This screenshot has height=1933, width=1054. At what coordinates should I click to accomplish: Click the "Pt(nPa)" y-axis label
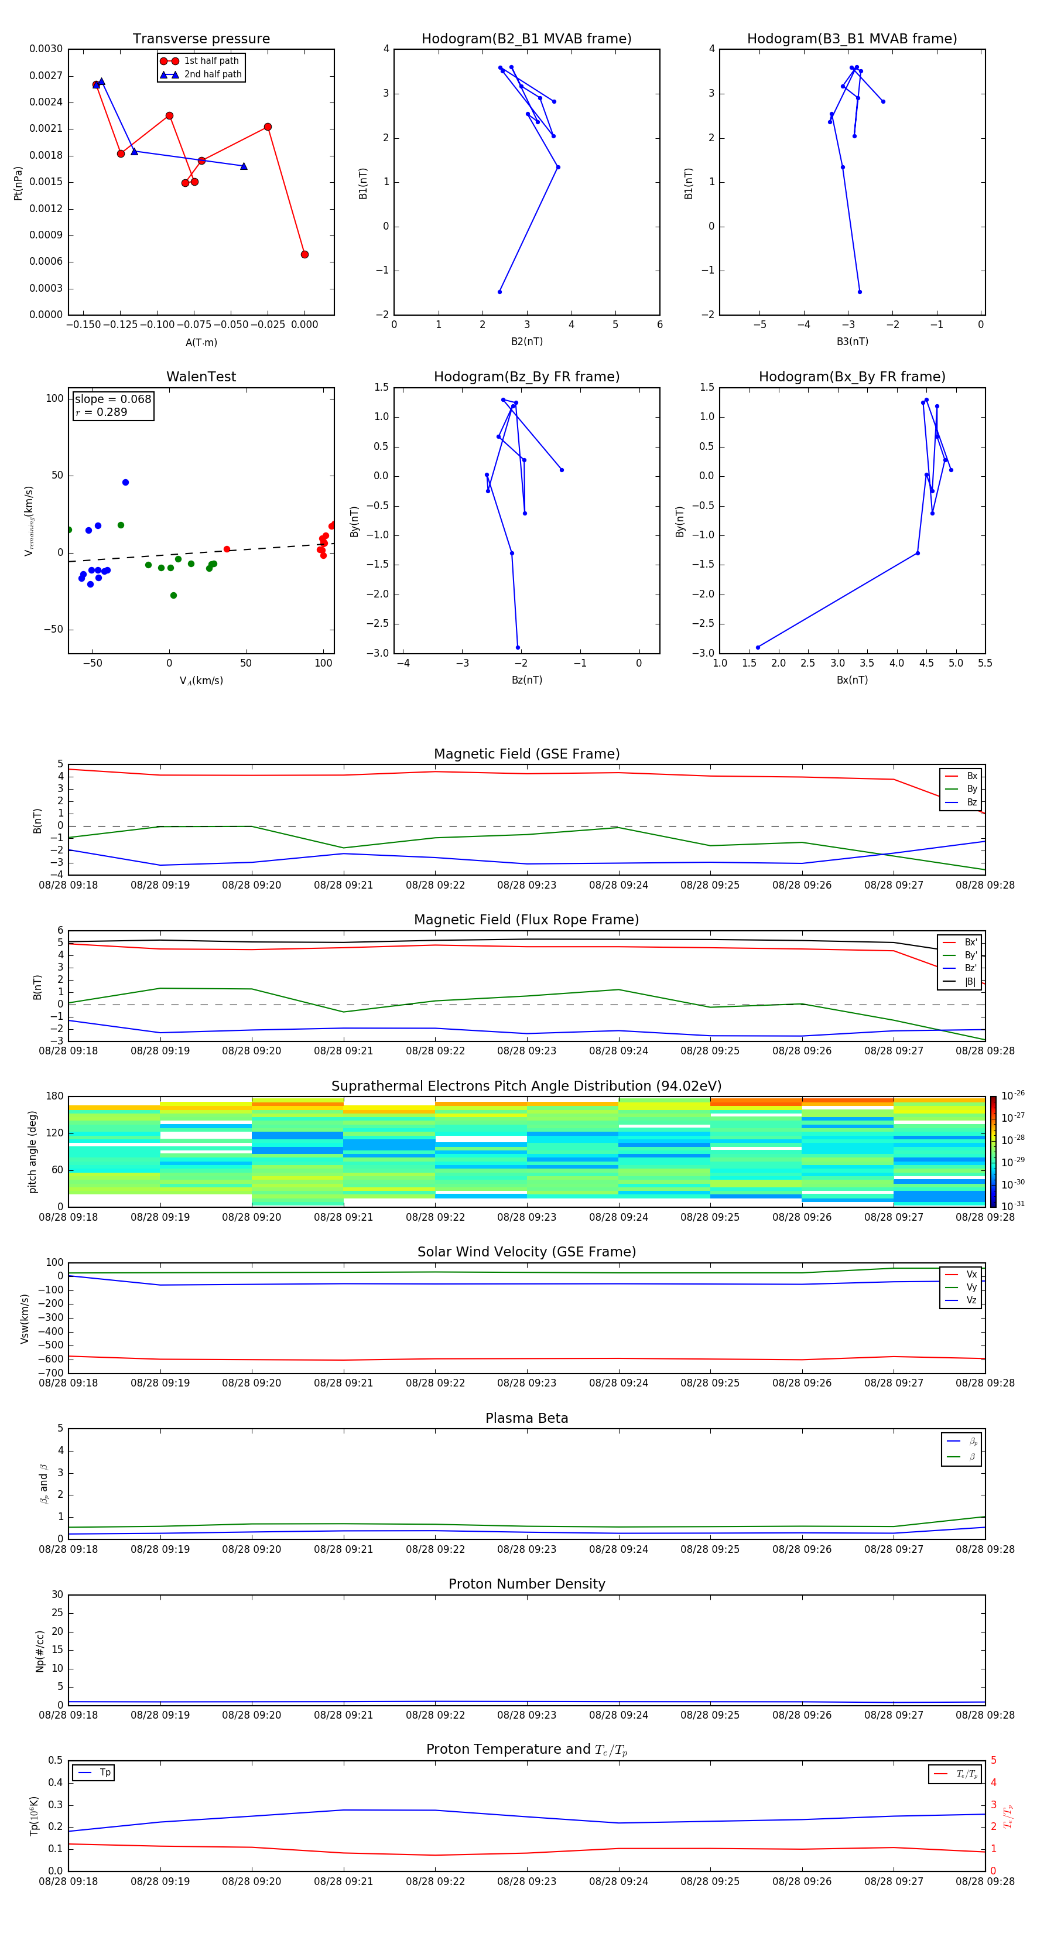[x=18, y=182]
